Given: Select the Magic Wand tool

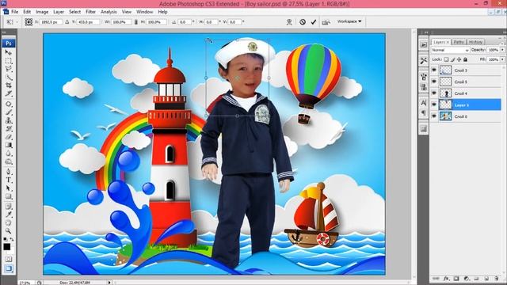Looking at the screenshot, I should pos(9,78).
